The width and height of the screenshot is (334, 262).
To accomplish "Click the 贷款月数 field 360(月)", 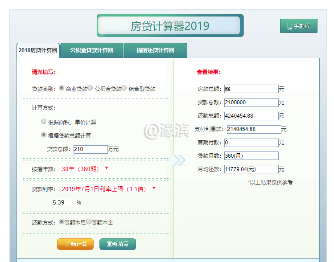I will point(252,156).
